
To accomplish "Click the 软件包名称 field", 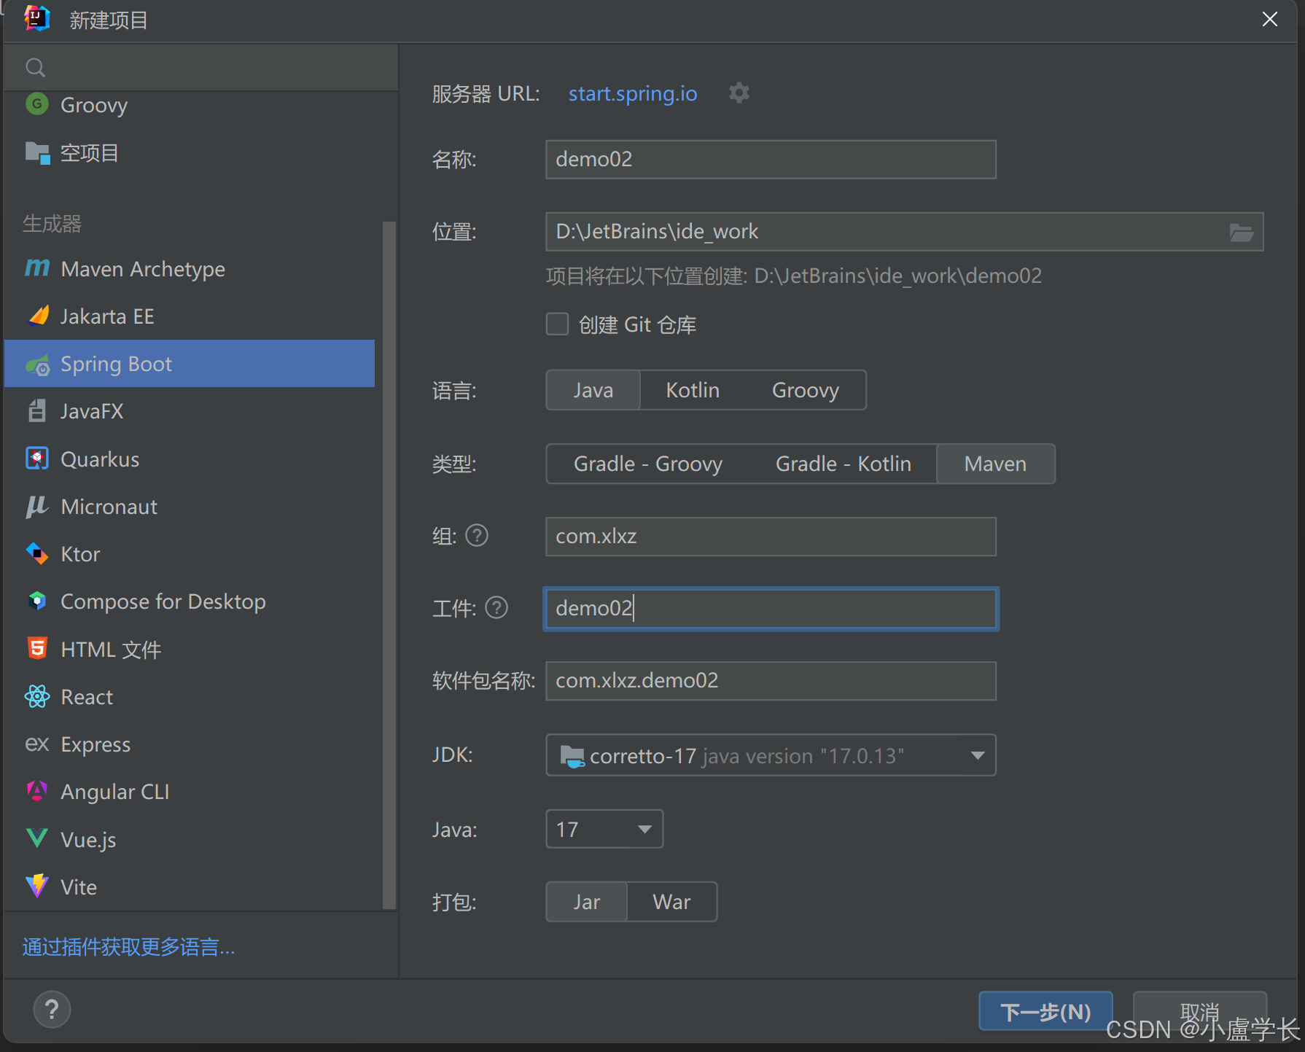I will (x=771, y=681).
